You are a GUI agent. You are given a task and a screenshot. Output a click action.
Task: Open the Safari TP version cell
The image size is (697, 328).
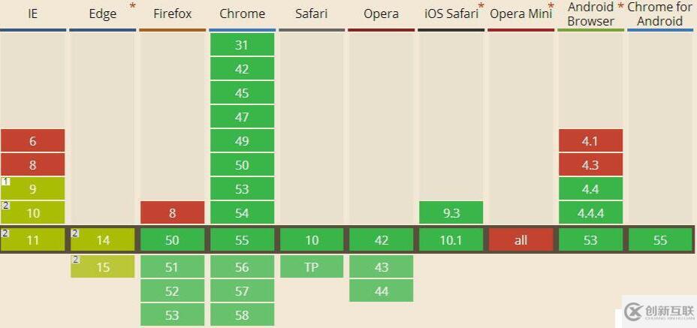point(312,267)
